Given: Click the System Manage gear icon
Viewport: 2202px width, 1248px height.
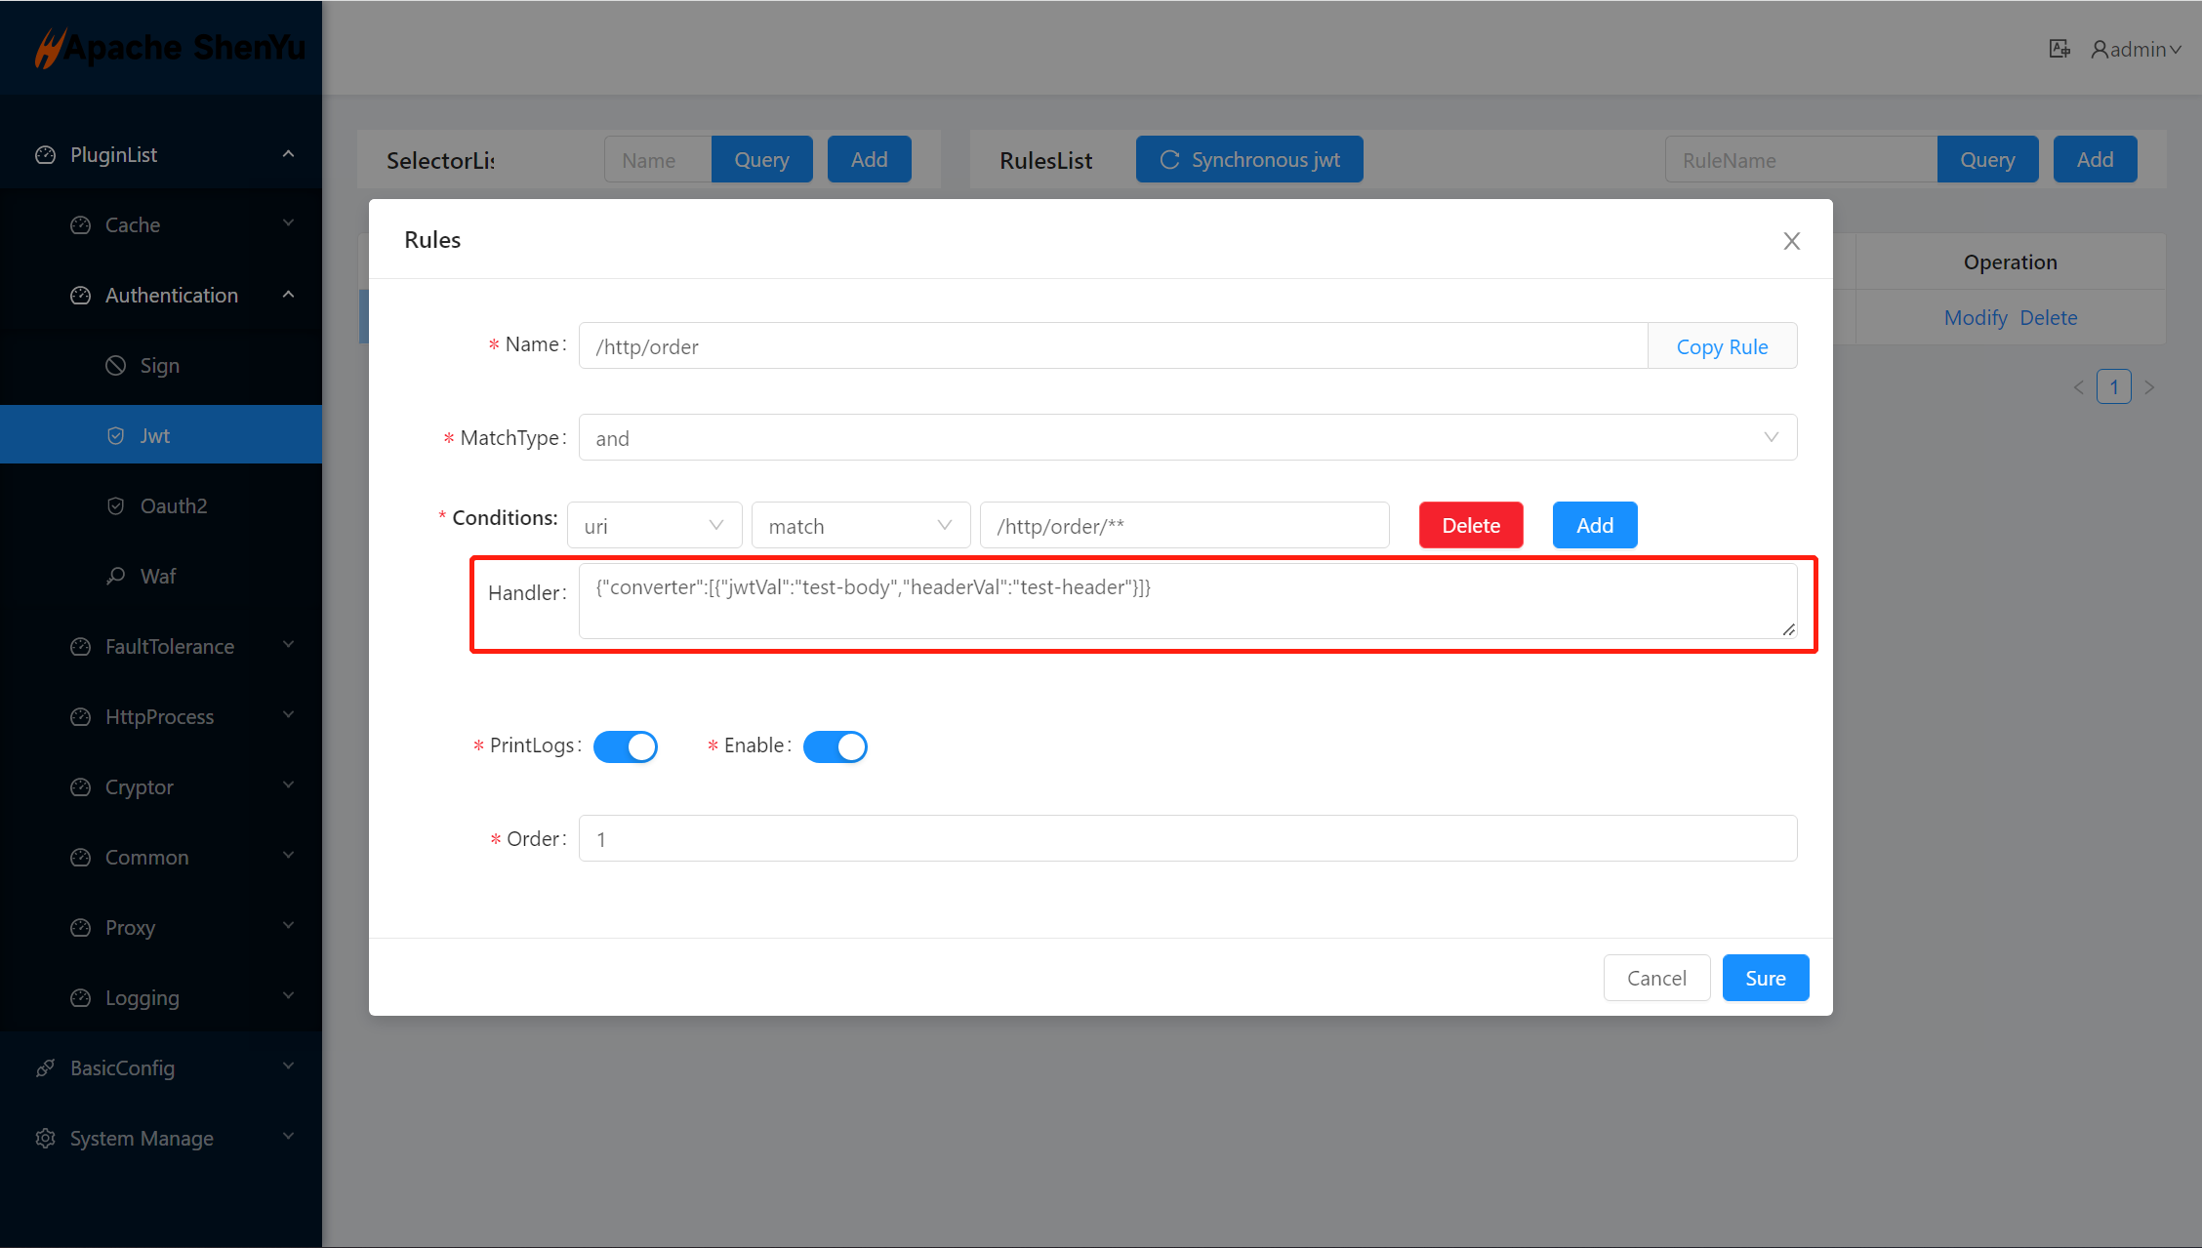Looking at the screenshot, I should 45,1139.
